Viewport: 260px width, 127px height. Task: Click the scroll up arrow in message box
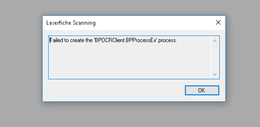(x=215, y=41)
